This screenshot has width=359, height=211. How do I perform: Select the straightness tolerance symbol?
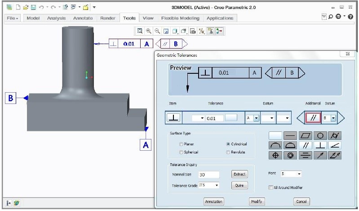click(290, 136)
